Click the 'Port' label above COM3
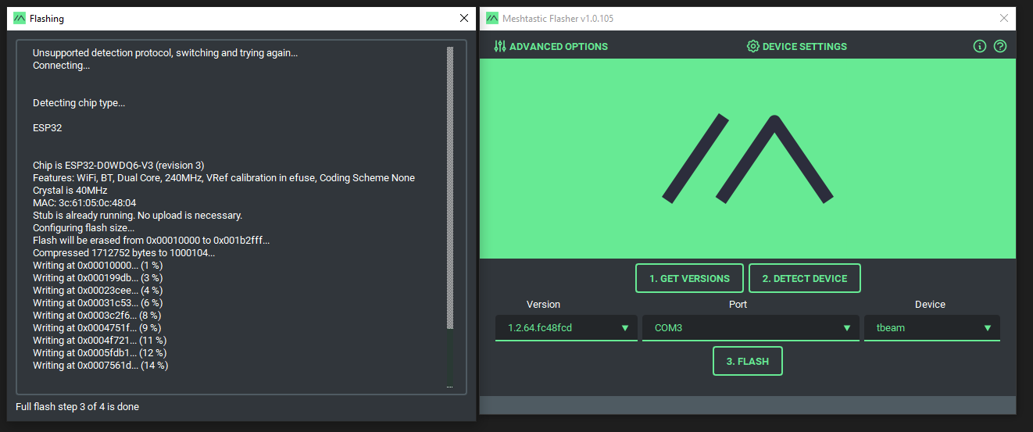The image size is (1033, 432). [x=738, y=305]
